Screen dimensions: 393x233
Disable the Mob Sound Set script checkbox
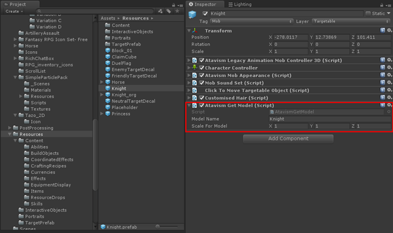pos(201,83)
